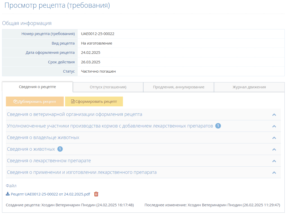This screenshot has width=286, height=214.
Task: Click Сведения о применении и изготовлении heading
Action: 82,172
